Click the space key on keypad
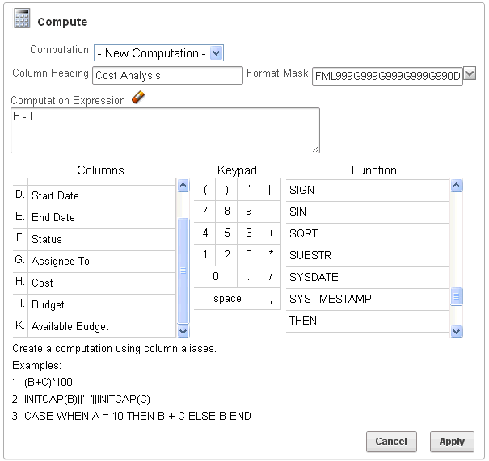The height and width of the screenshot is (461, 489). click(227, 299)
